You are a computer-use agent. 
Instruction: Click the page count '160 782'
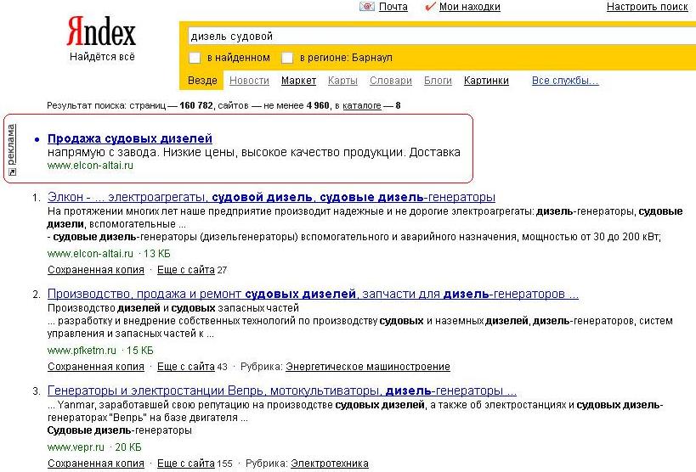point(196,105)
